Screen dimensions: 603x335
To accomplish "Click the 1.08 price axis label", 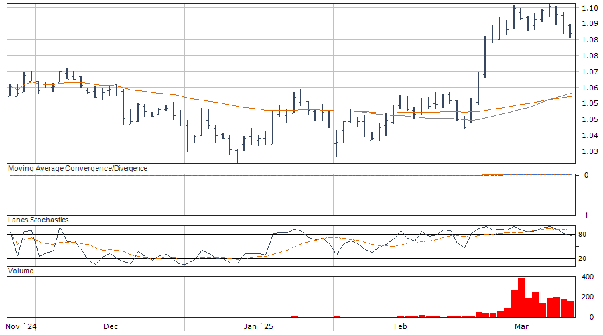I will pyautogui.click(x=590, y=40).
